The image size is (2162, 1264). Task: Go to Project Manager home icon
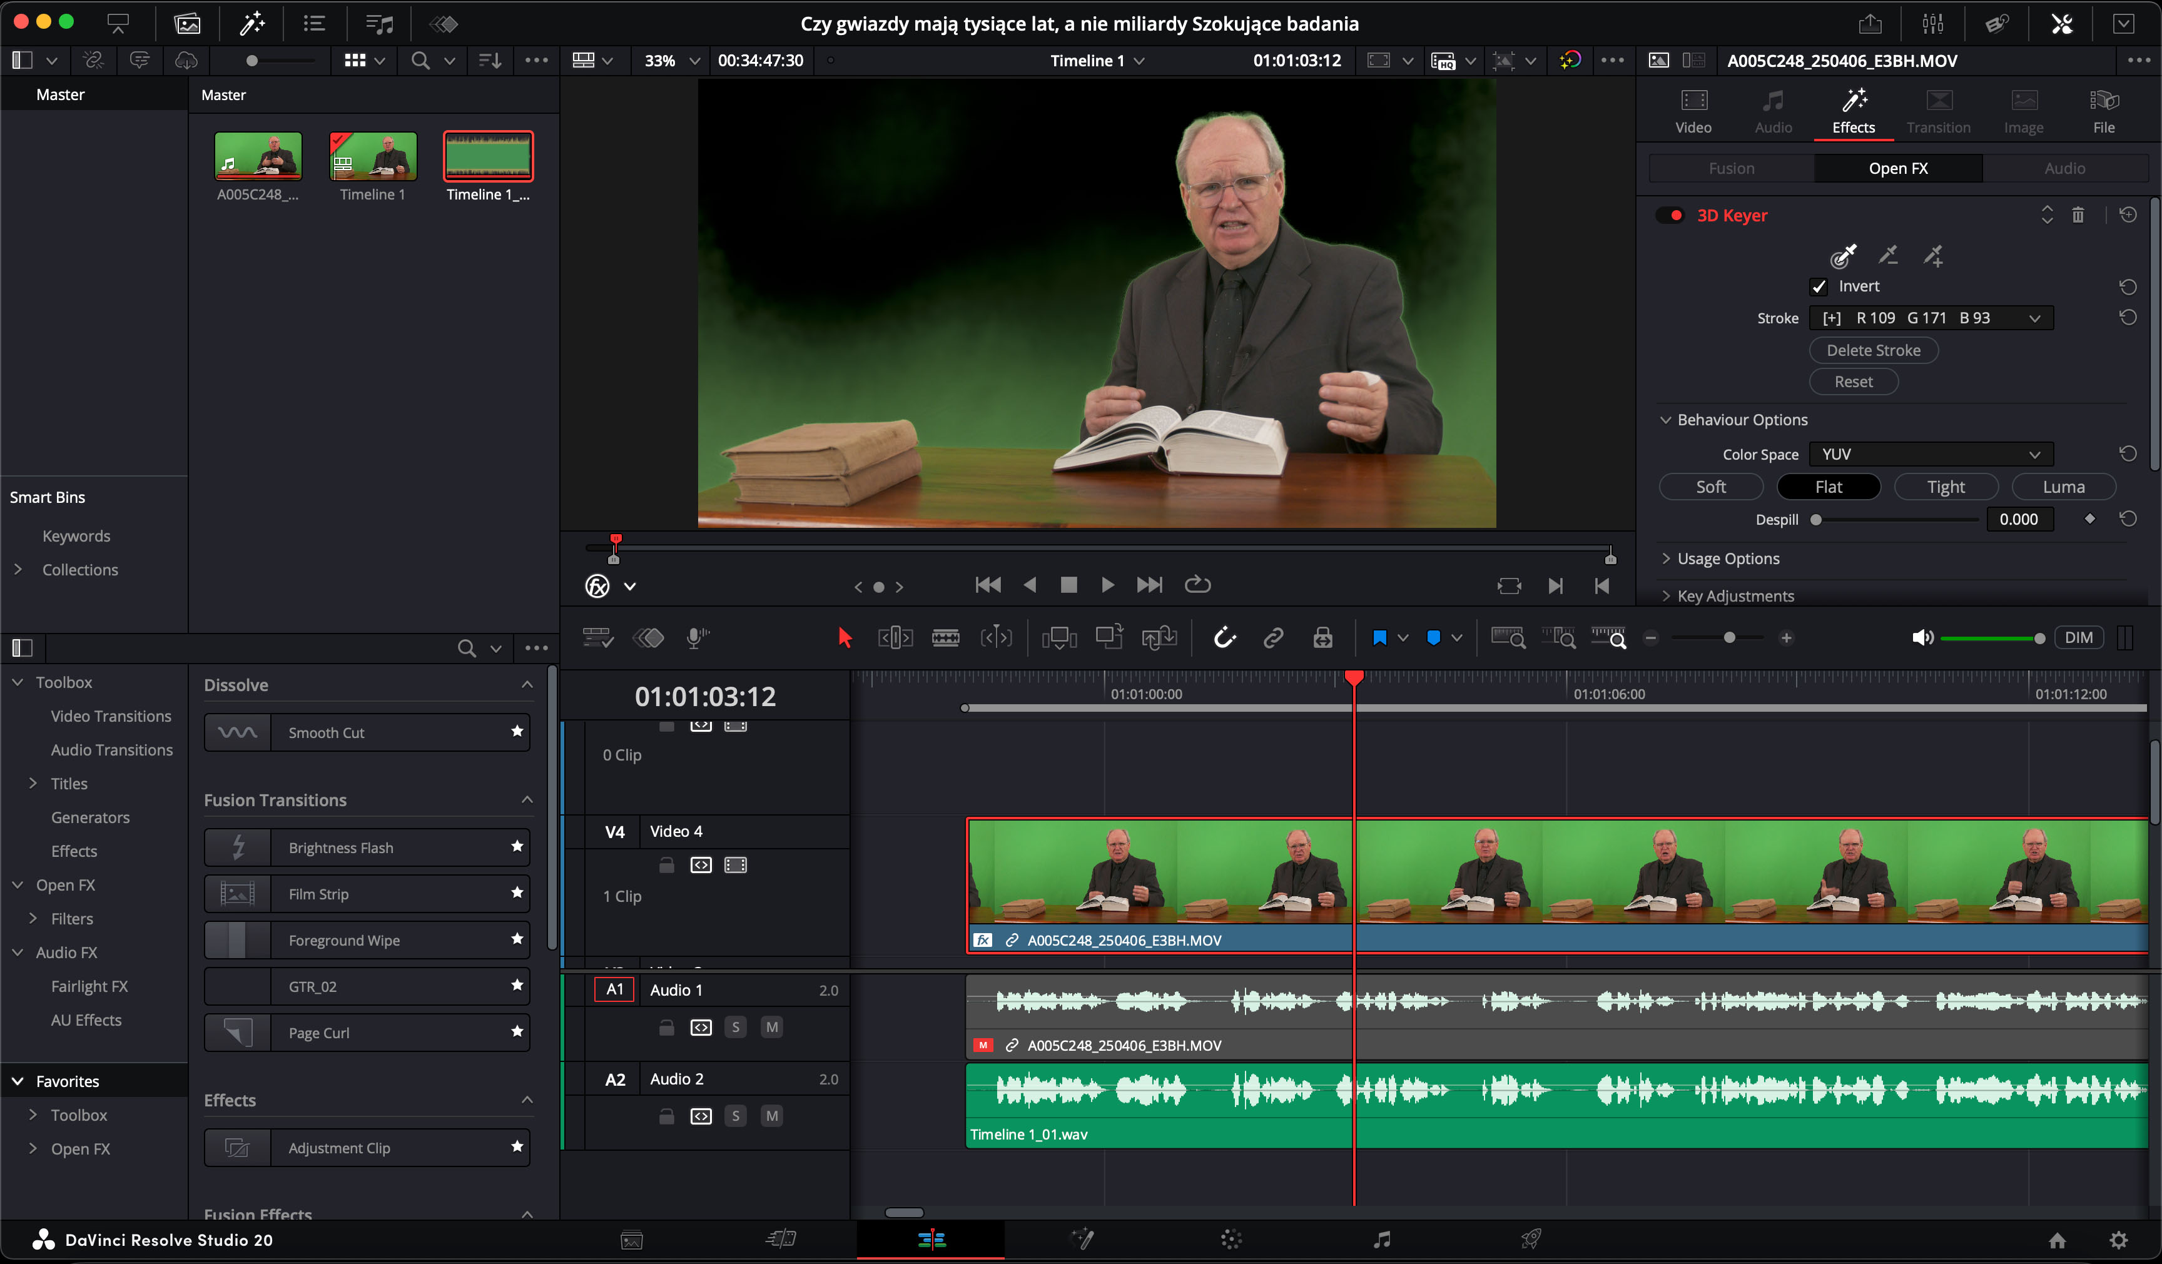[2058, 1240]
